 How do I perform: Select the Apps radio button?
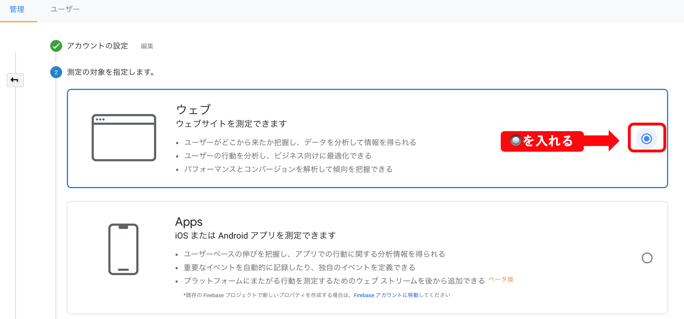click(647, 258)
